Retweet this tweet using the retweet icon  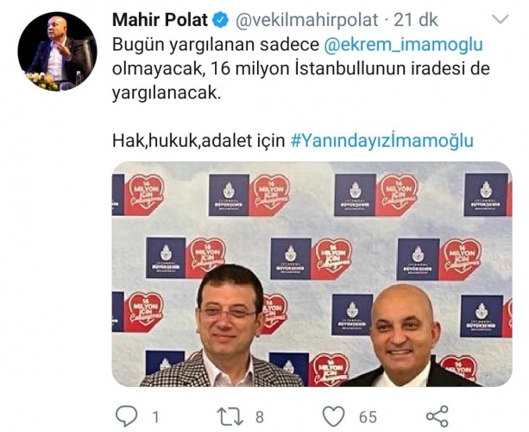pos(230,416)
